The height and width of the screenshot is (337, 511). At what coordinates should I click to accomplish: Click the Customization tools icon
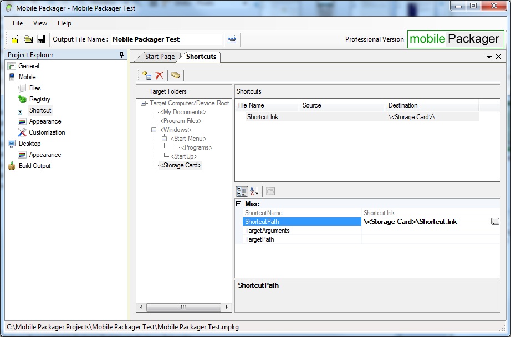click(x=22, y=132)
